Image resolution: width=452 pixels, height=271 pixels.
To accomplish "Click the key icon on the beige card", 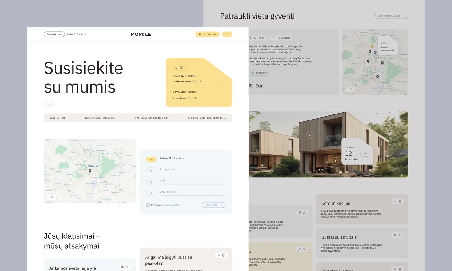I will click(299, 249).
